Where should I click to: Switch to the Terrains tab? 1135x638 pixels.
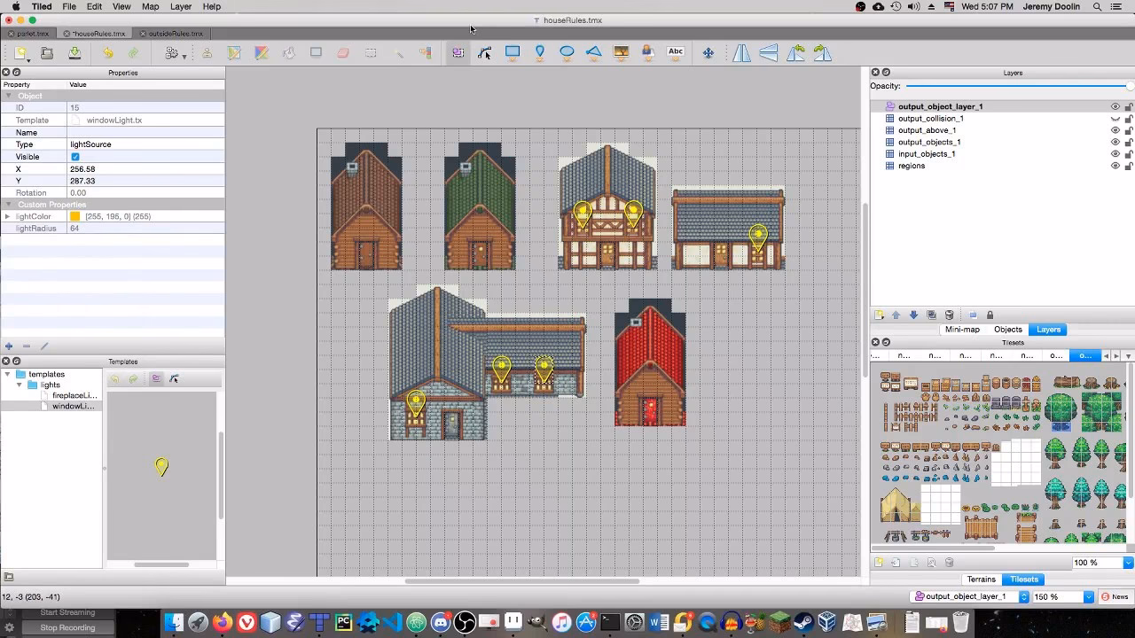(981, 580)
